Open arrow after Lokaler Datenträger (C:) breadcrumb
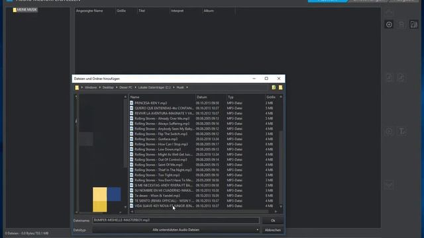 pos(174,87)
